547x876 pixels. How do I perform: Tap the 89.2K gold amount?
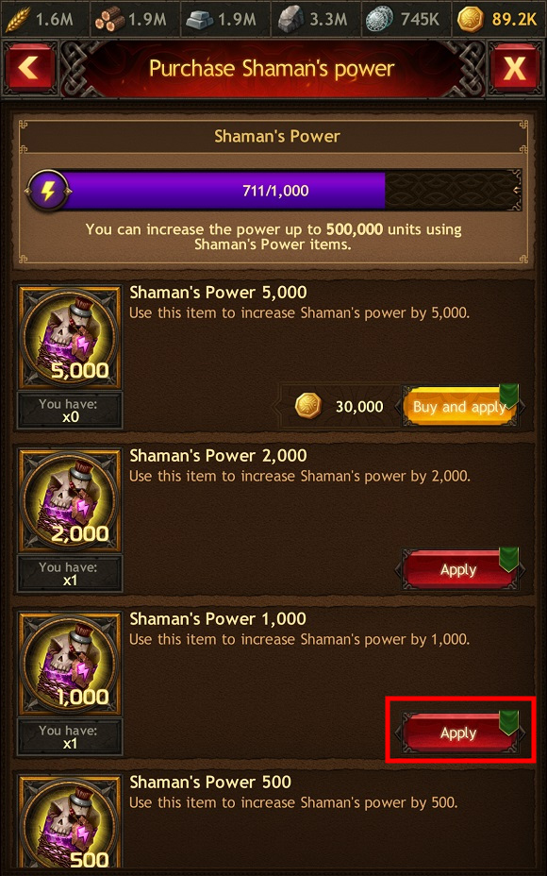pyautogui.click(x=514, y=20)
